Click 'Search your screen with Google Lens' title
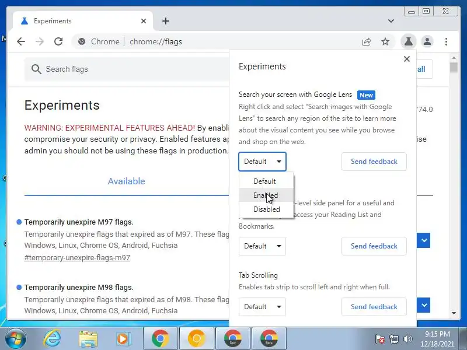467x350 pixels. tap(295, 94)
